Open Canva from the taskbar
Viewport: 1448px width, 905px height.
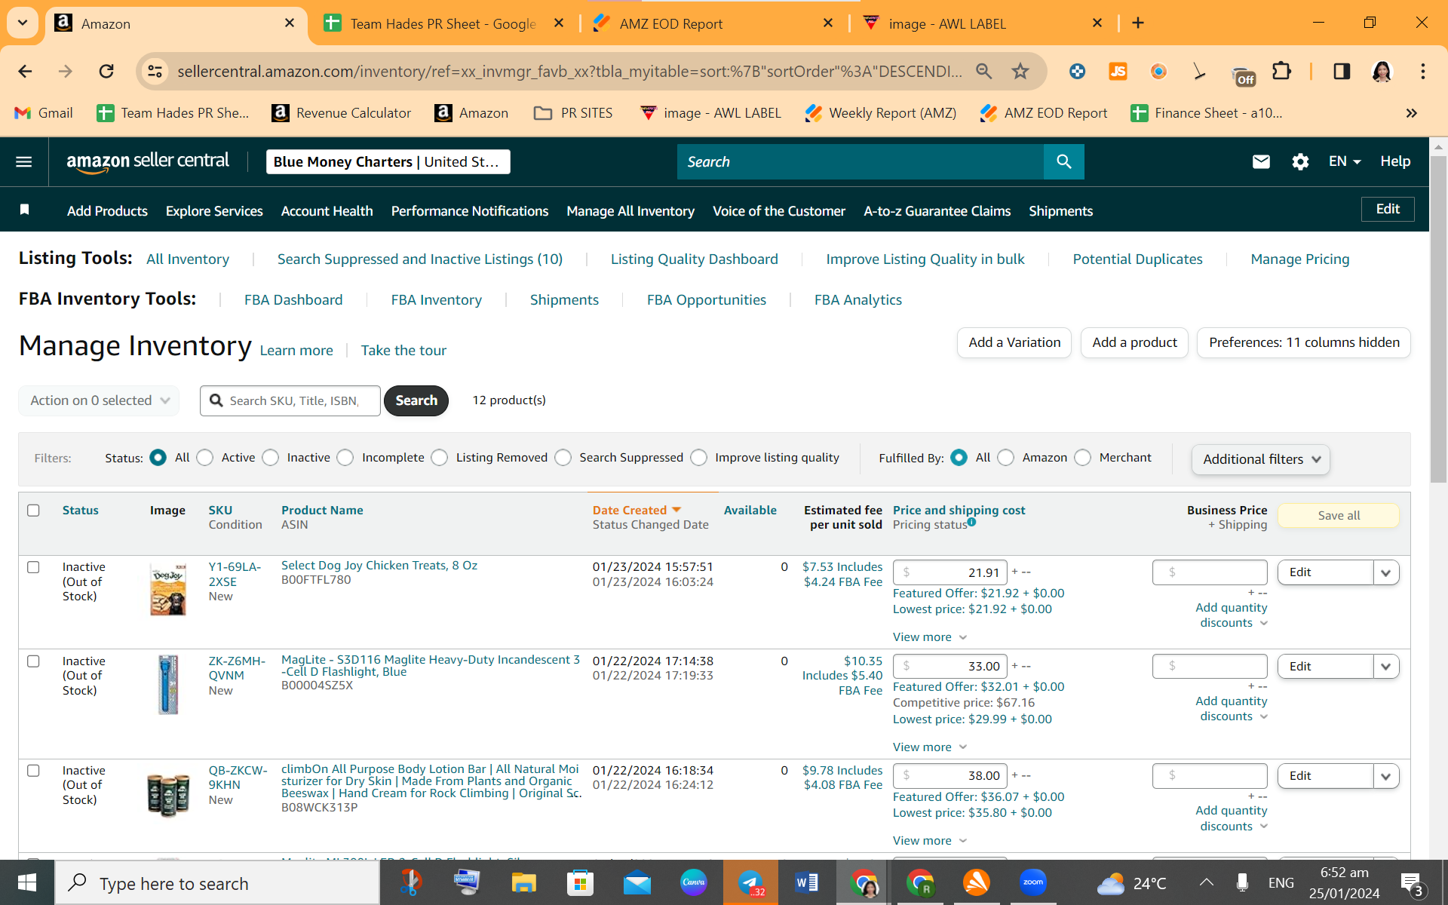pyautogui.click(x=693, y=882)
